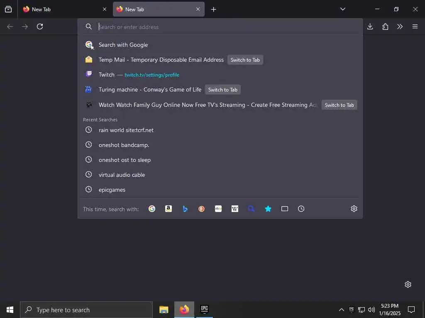Image resolution: width=425 pixels, height=318 pixels.
Task: Personalize New Tab gear icon
Action: point(408,284)
